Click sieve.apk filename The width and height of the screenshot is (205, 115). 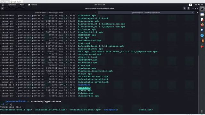tap(84, 65)
